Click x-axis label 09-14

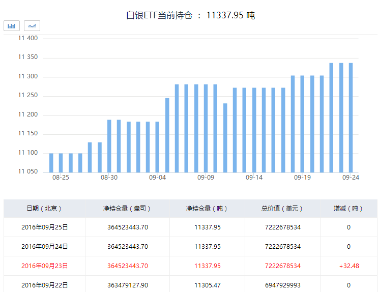click(x=254, y=178)
